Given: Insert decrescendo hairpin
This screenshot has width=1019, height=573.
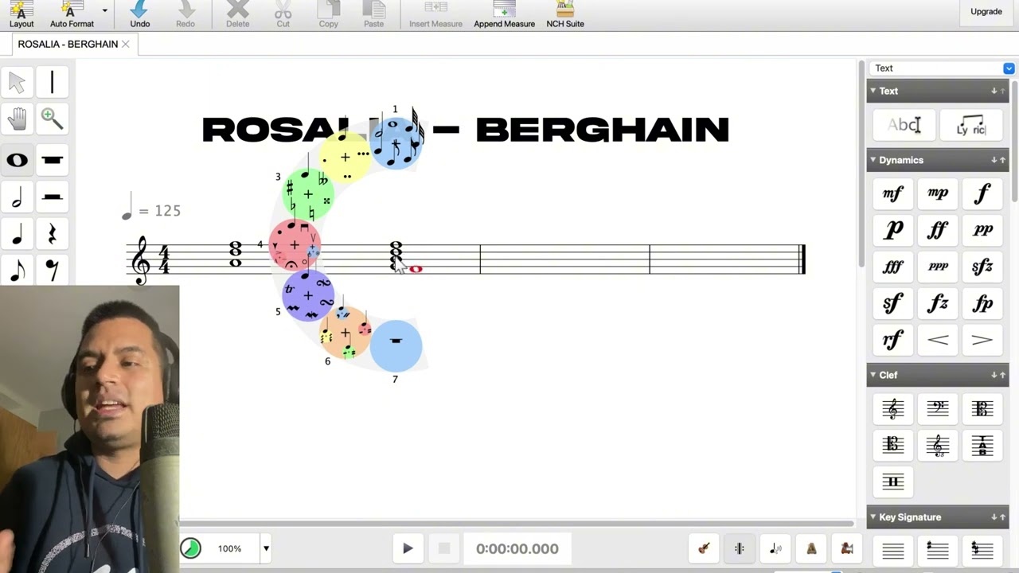Looking at the screenshot, I should click(x=982, y=340).
